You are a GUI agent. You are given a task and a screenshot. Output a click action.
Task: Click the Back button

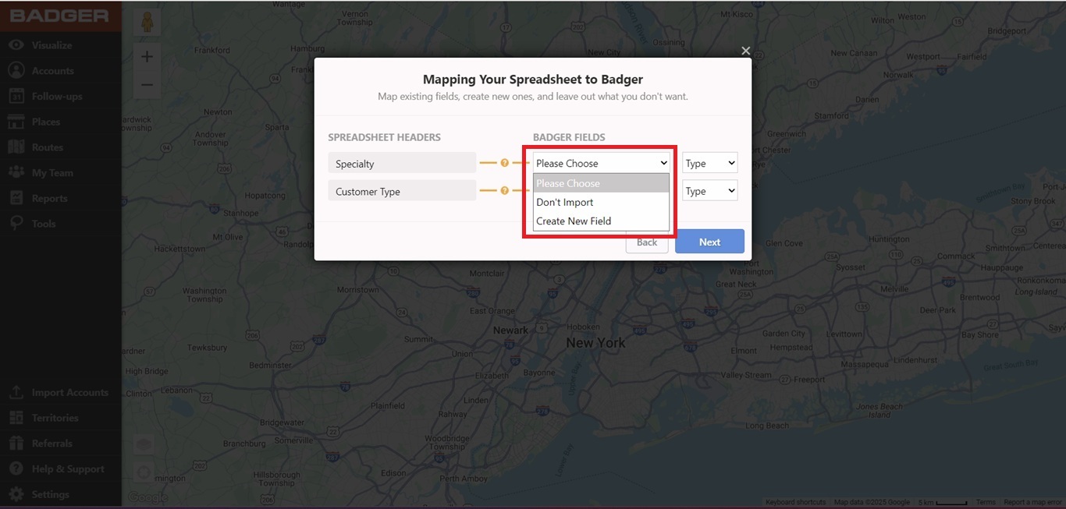[647, 242]
